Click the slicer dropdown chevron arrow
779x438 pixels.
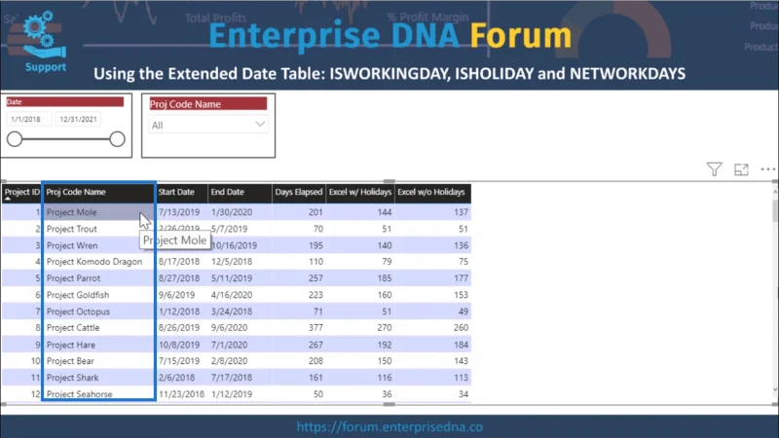[x=260, y=125]
